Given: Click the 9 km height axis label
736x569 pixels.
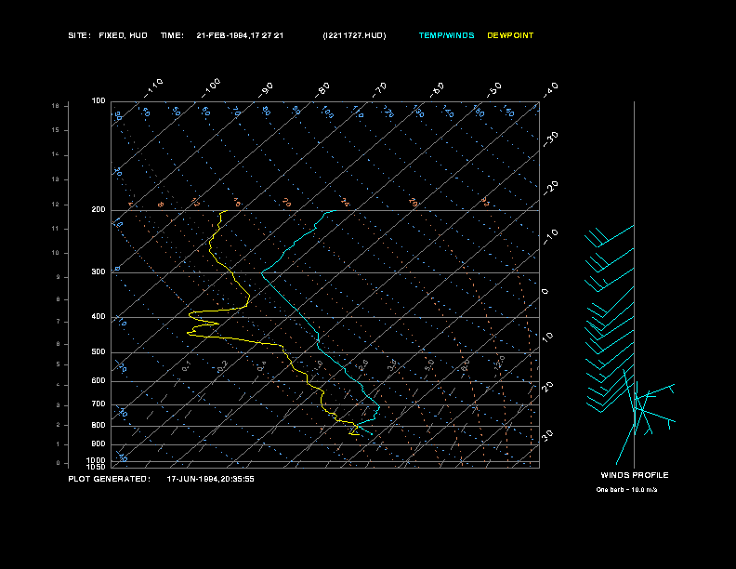Looking at the screenshot, I should pyautogui.click(x=59, y=277).
